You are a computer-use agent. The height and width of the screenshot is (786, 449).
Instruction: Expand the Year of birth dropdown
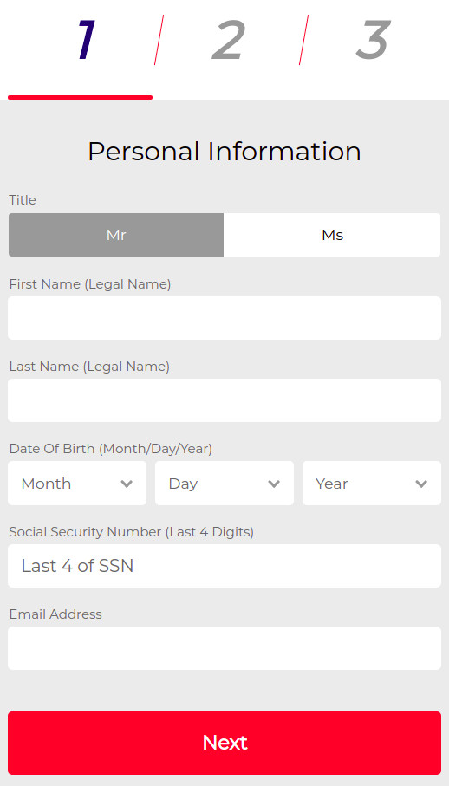point(372,484)
